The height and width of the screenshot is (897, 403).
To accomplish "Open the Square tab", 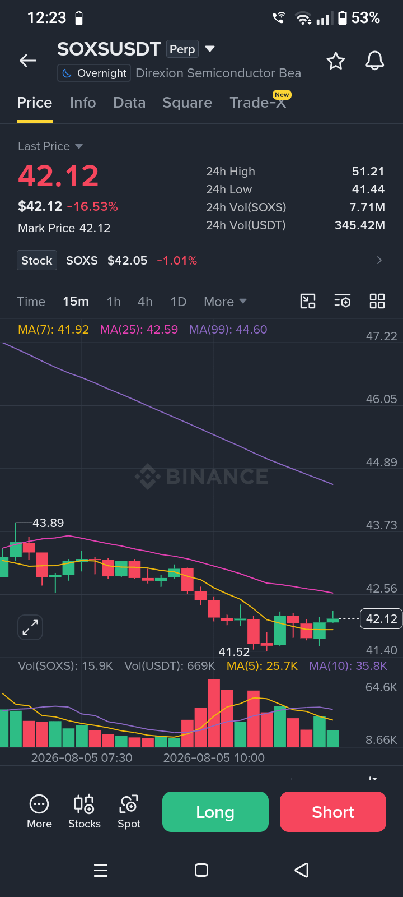I will coord(187,103).
